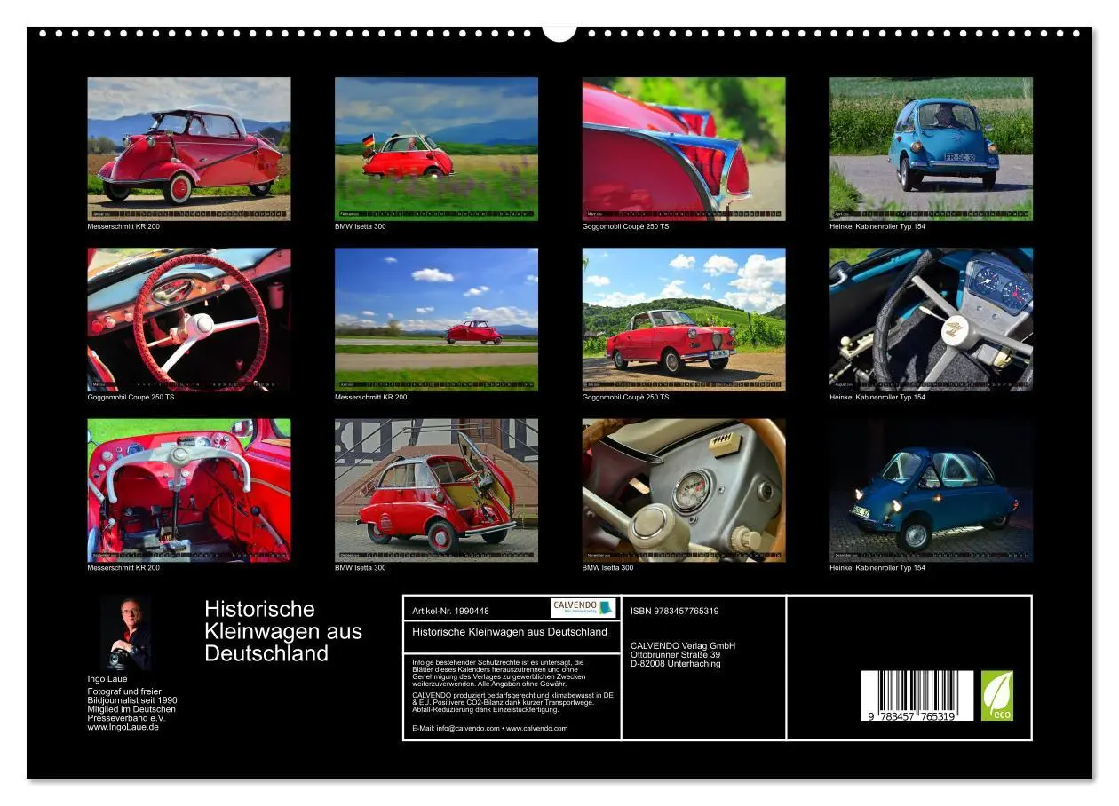The width and height of the screenshot is (1119, 806).
Task: Open the BMW Isetta speedometer dashboard photo
Action: tap(684, 490)
